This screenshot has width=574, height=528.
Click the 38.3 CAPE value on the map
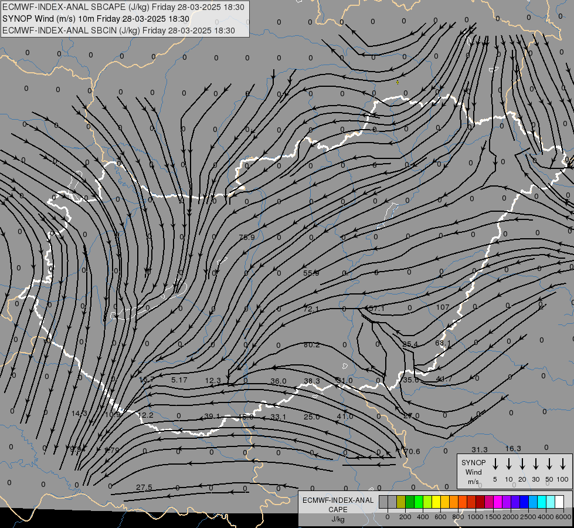(x=312, y=381)
